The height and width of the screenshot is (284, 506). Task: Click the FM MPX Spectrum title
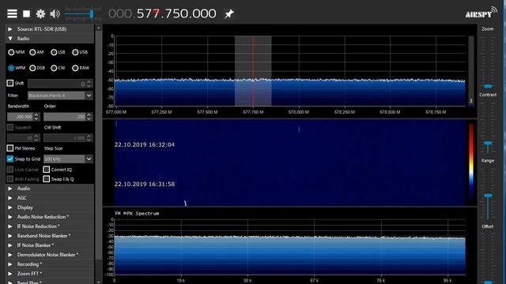[x=137, y=213]
